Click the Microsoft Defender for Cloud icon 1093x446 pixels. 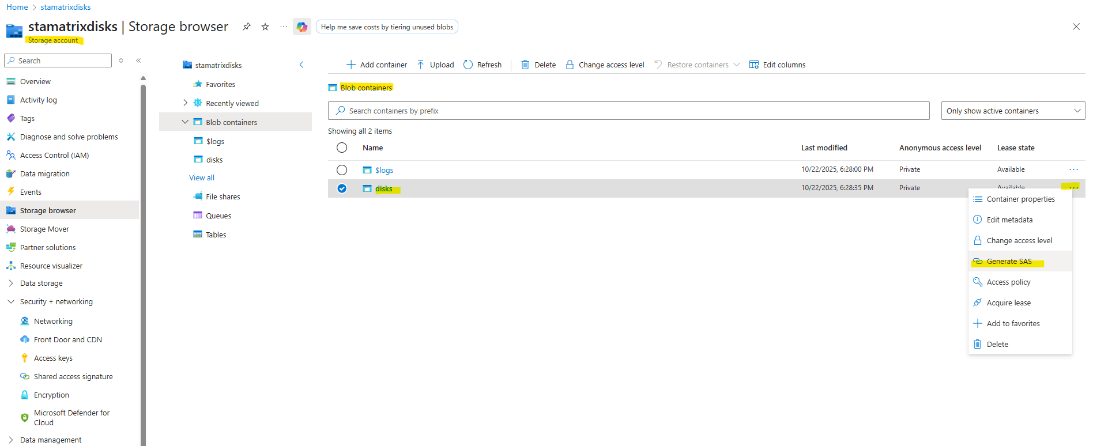(25, 418)
